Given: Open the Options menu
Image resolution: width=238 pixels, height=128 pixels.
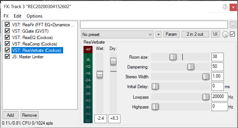Looking at the screenshot, I should (34, 16).
